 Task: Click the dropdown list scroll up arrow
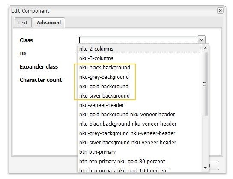[x=205, y=48]
